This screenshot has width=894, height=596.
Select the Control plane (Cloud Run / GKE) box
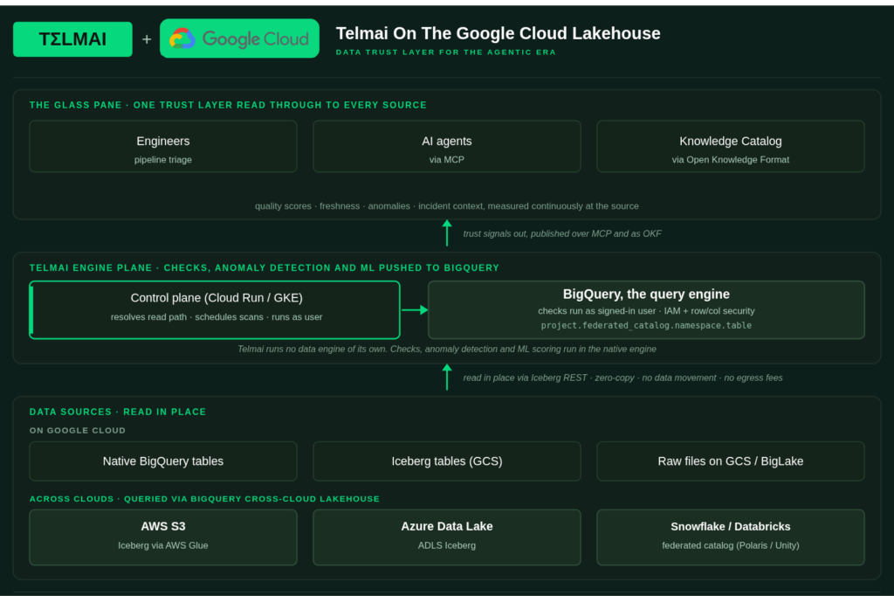pyautogui.click(x=215, y=310)
